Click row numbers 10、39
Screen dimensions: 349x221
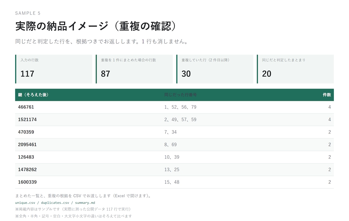click(172, 157)
